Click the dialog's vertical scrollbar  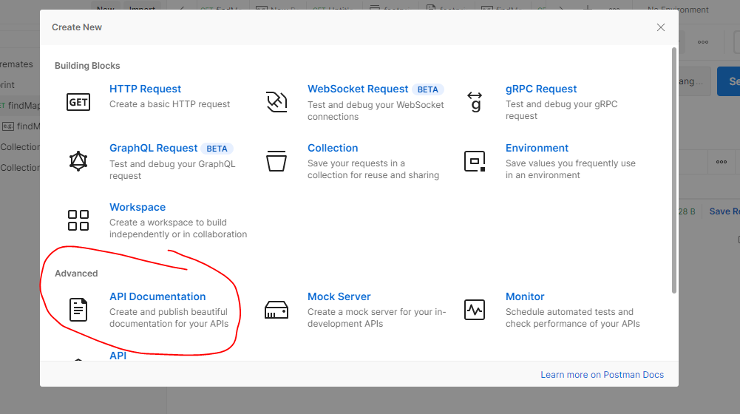[674, 170]
